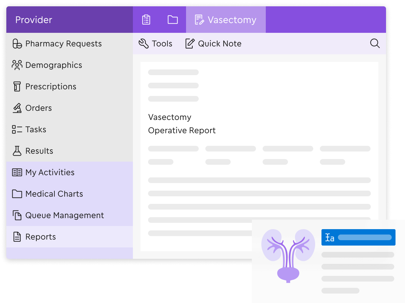This screenshot has height=303, width=405.
Task: Open the clipboard panel in the header
Action: click(146, 19)
